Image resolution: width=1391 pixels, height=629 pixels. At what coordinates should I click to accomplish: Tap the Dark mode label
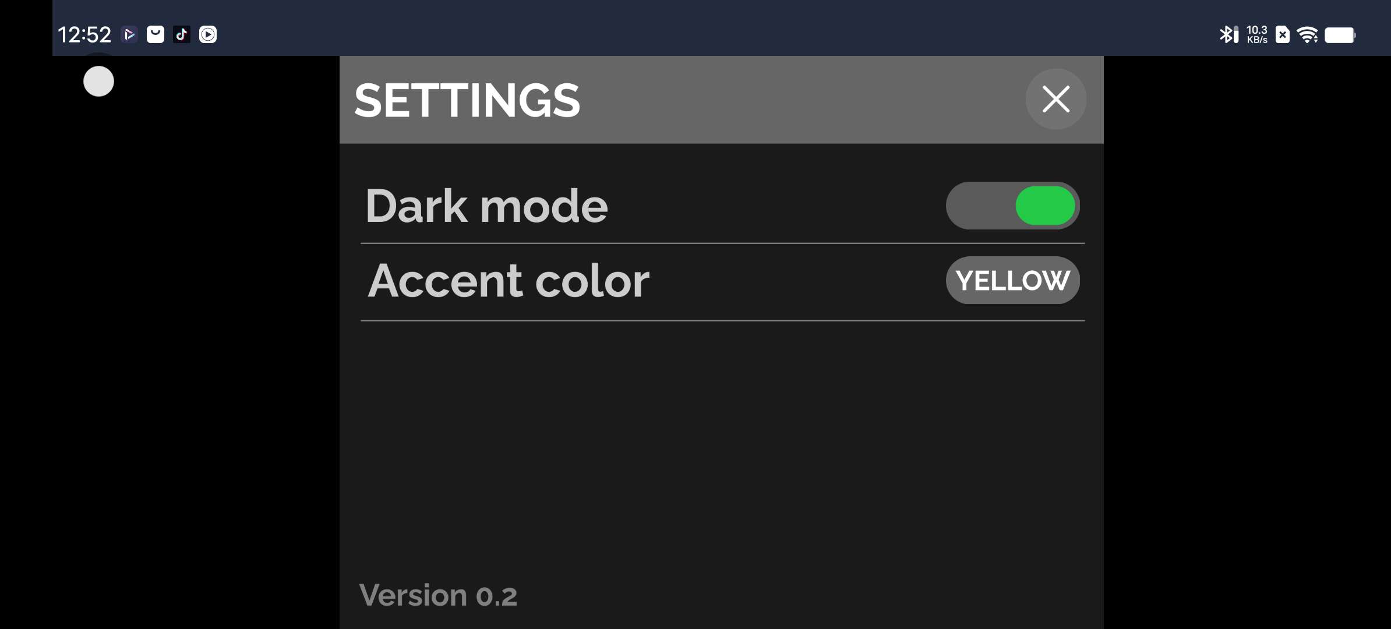pyautogui.click(x=486, y=206)
